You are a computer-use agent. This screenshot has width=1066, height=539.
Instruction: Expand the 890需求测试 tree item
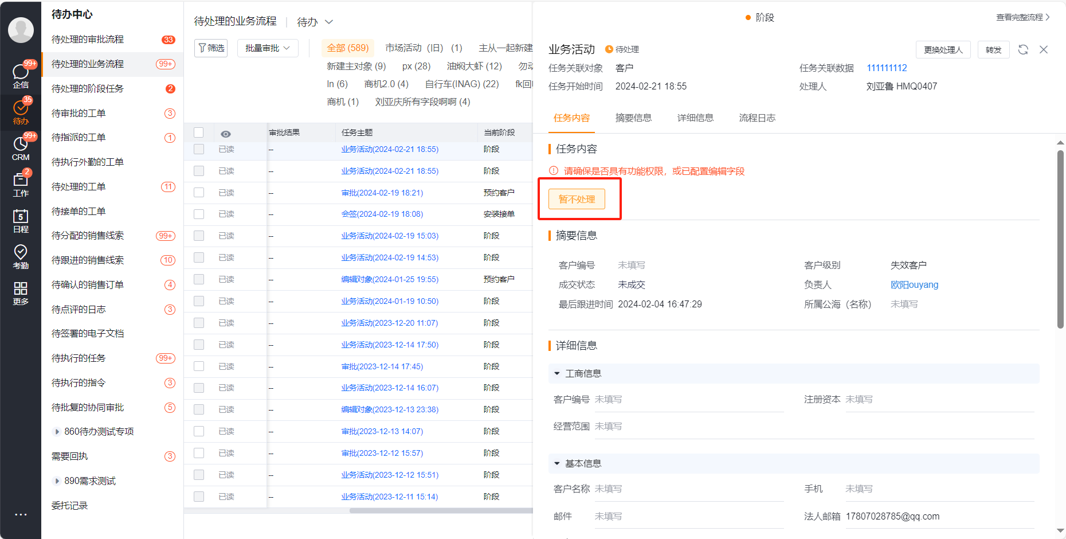(x=57, y=481)
